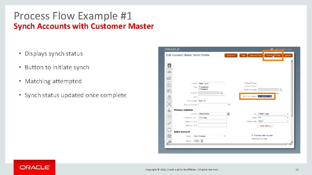Open the calendar sidebar icon below contacts card

pyautogui.click(x=169, y=85)
